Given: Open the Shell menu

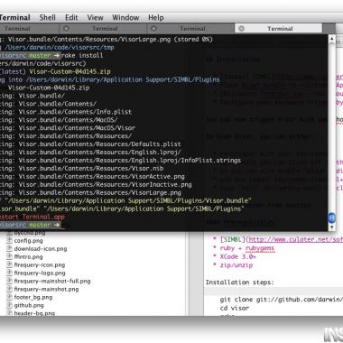Looking at the screenshot, I should point(48,18).
